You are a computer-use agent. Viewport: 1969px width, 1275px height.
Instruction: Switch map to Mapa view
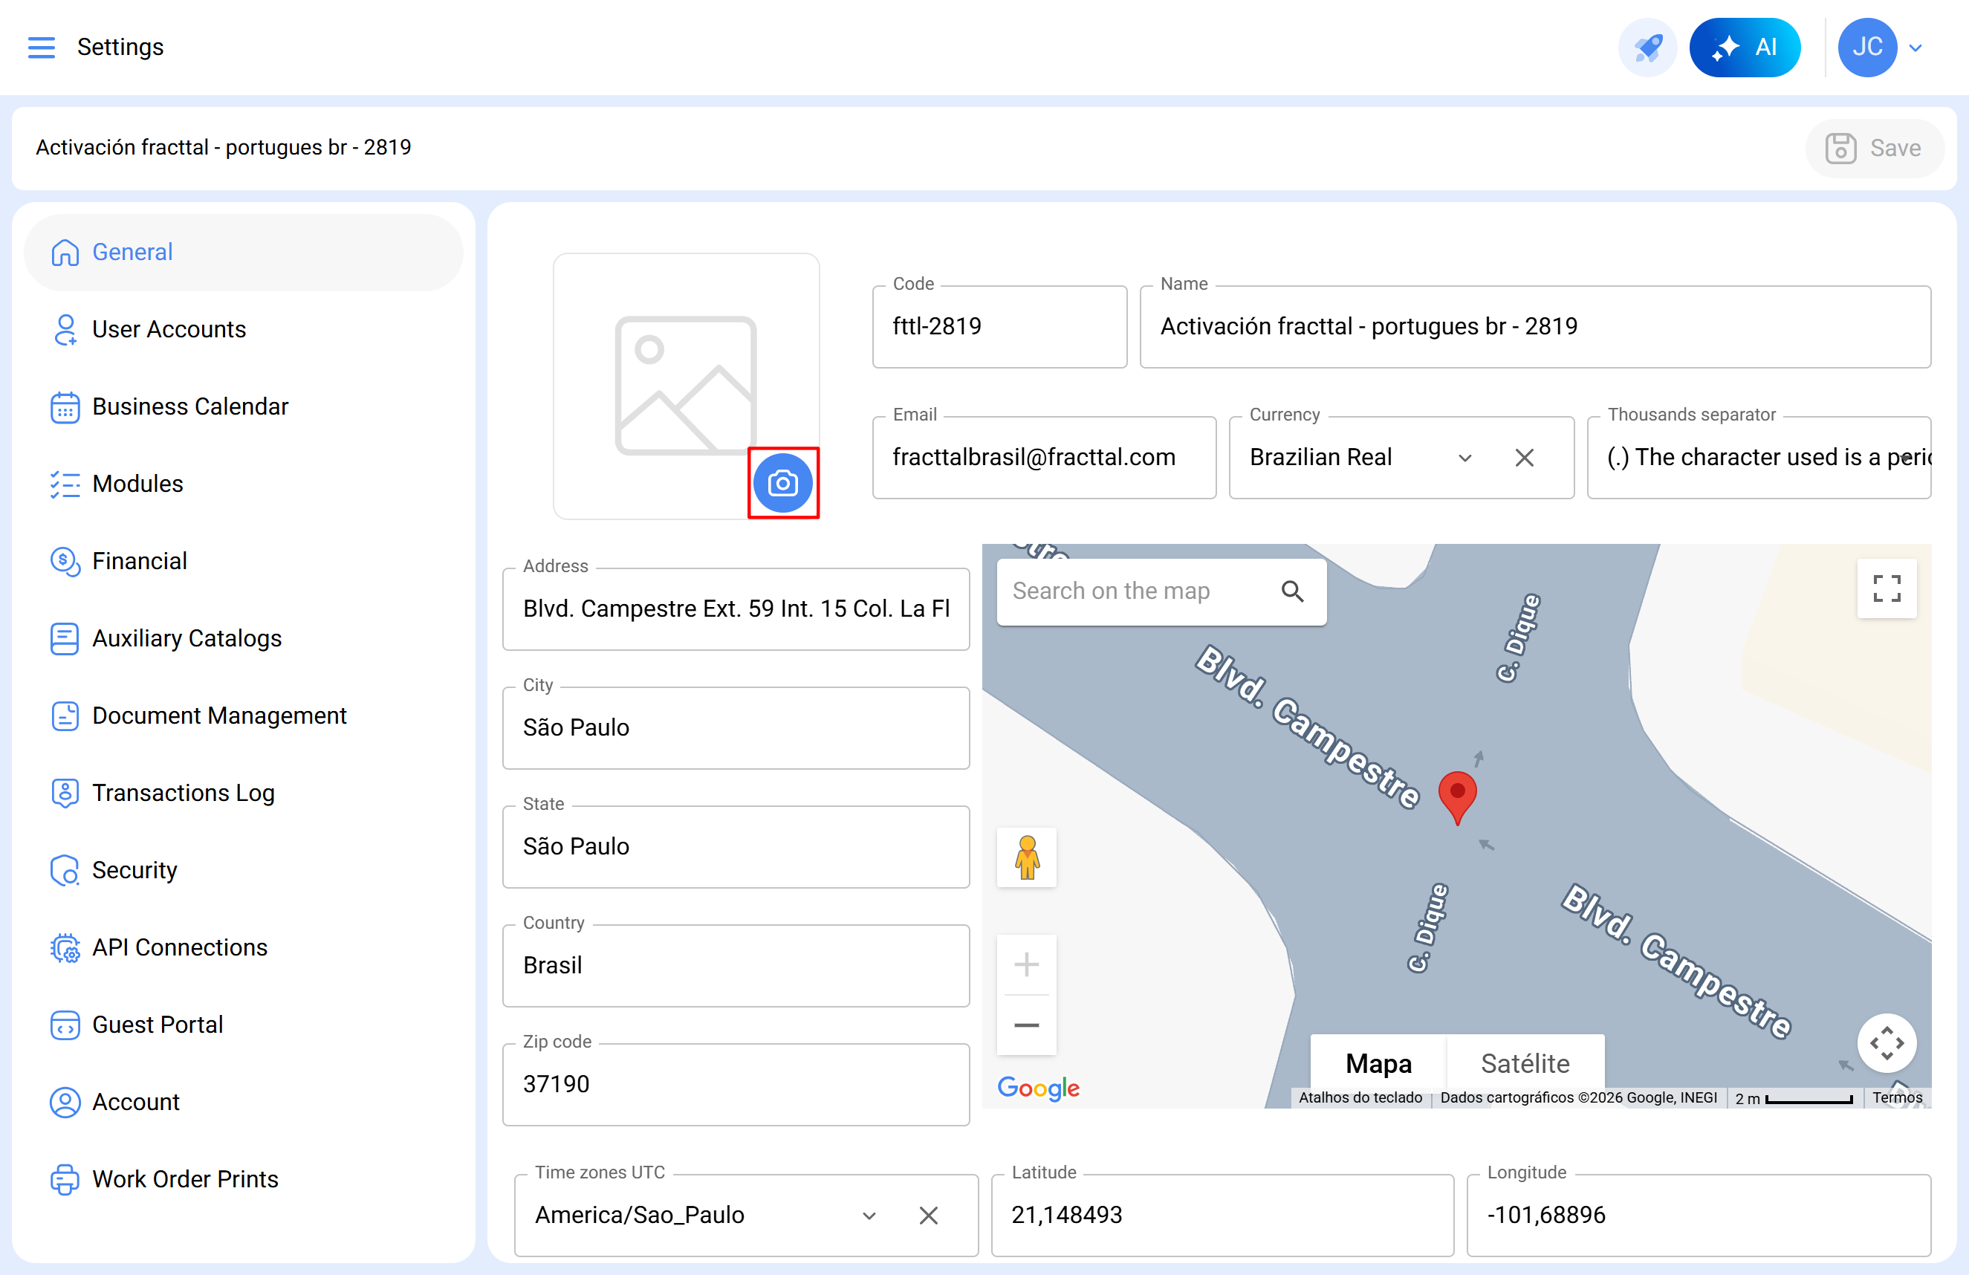coord(1378,1062)
